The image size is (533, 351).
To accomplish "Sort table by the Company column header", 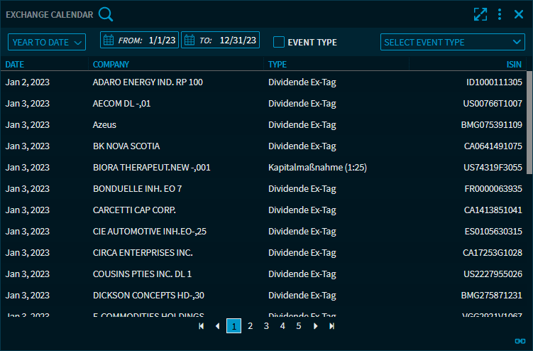I will [x=111, y=65].
